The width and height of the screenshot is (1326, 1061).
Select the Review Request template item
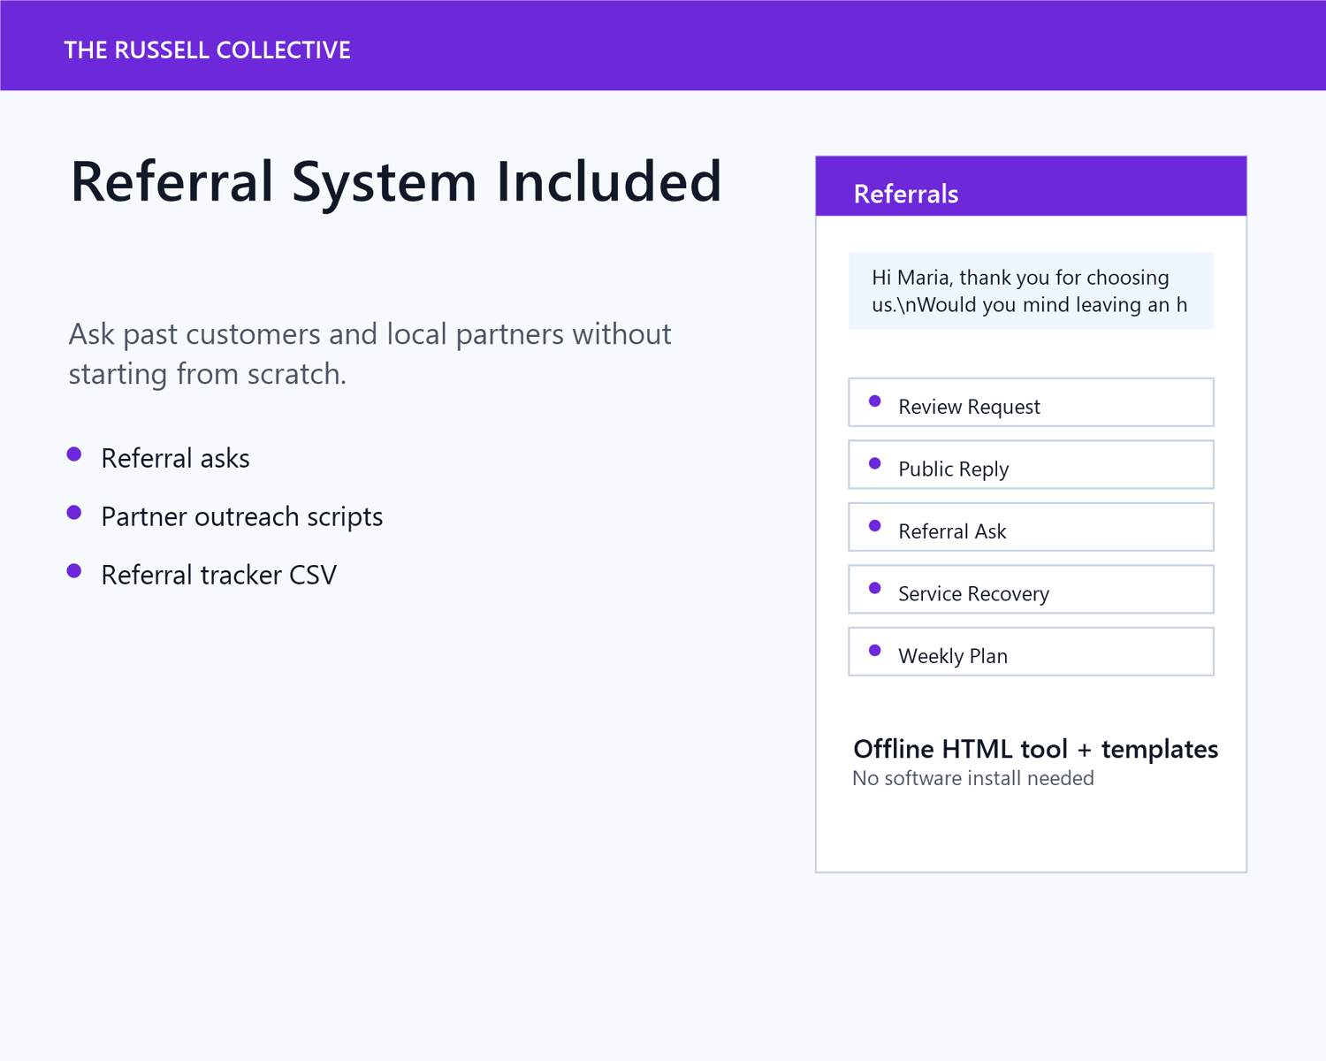coord(1031,402)
